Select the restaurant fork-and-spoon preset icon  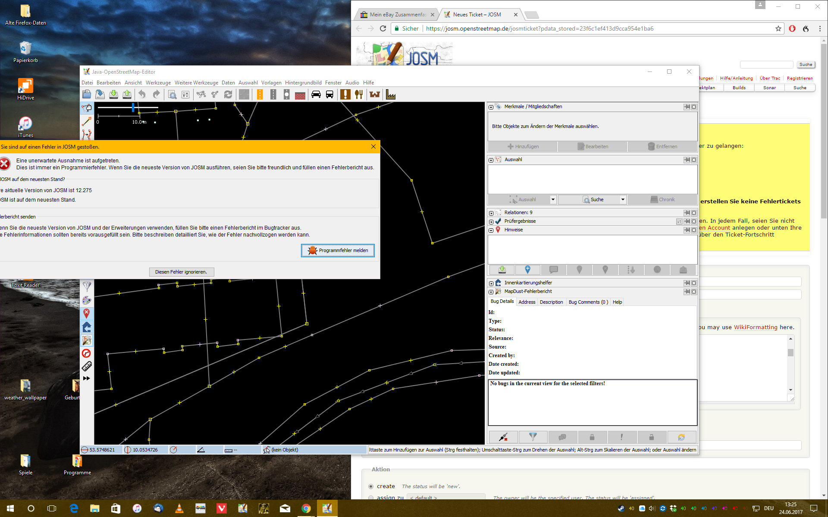(x=359, y=95)
